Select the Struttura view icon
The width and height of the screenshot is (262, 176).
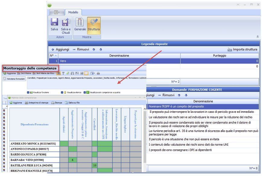coord(93,23)
